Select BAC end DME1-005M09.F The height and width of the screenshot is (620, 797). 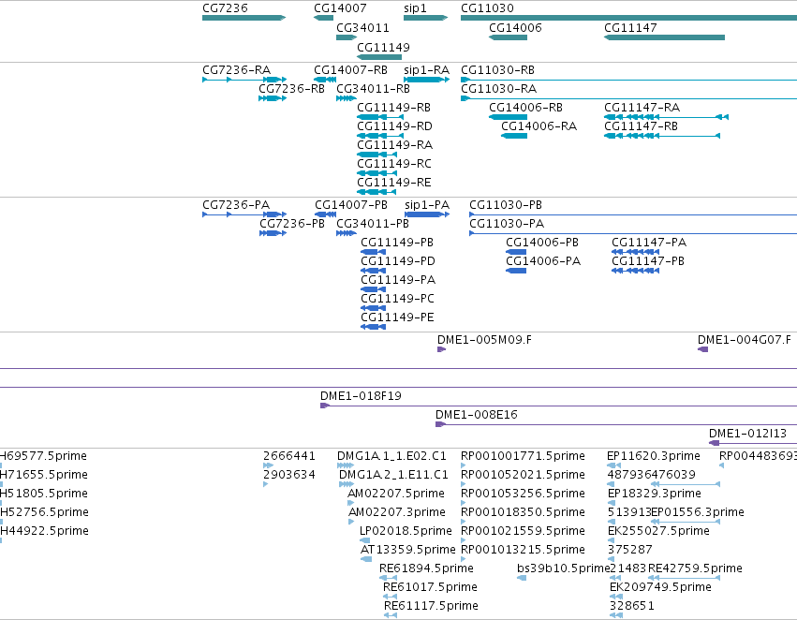point(484,339)
